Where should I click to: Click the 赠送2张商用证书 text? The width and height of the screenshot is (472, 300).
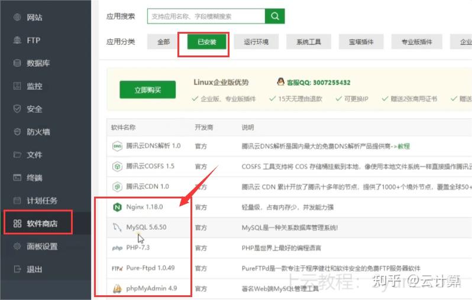413,99
